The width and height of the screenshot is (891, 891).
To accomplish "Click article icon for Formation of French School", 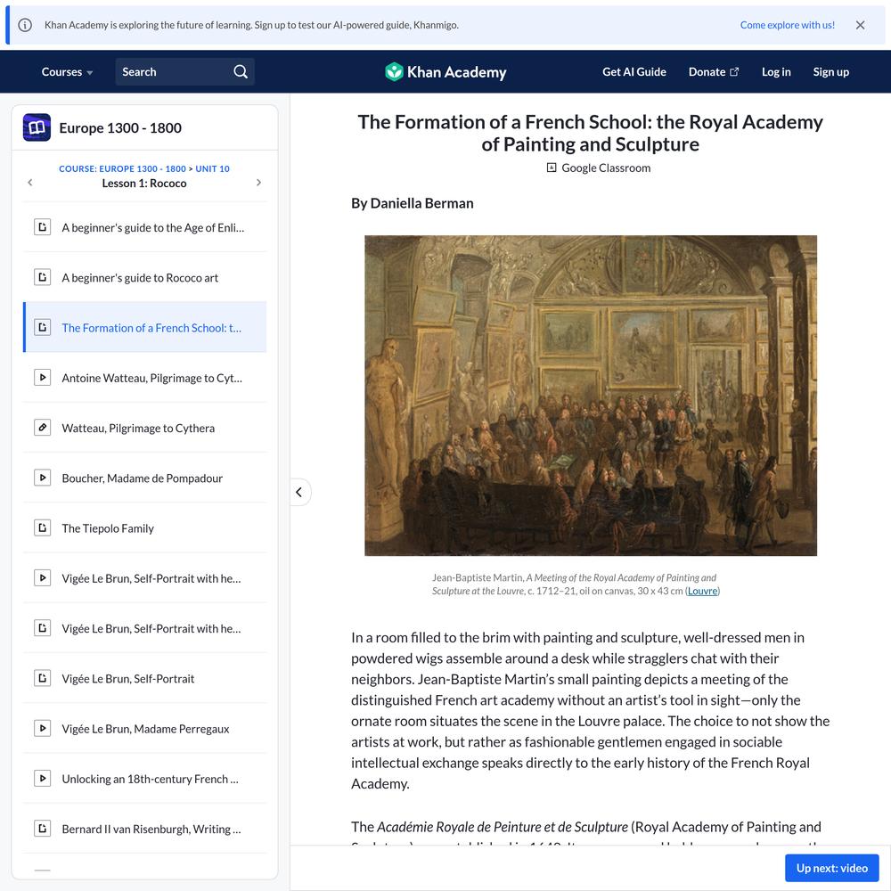I will tap(42, 327).
